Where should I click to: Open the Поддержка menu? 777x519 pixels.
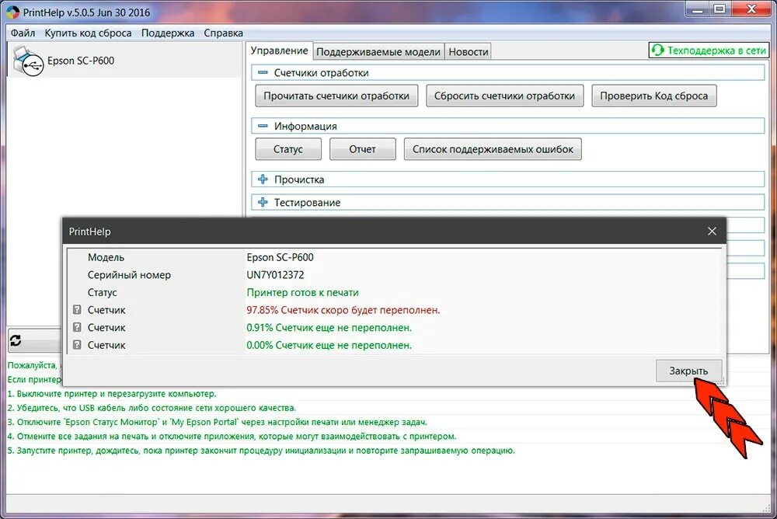[x=168, y=33]
